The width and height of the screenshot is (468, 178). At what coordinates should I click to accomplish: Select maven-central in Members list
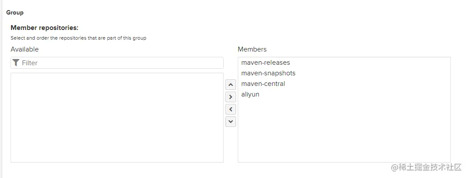[263, 84]
